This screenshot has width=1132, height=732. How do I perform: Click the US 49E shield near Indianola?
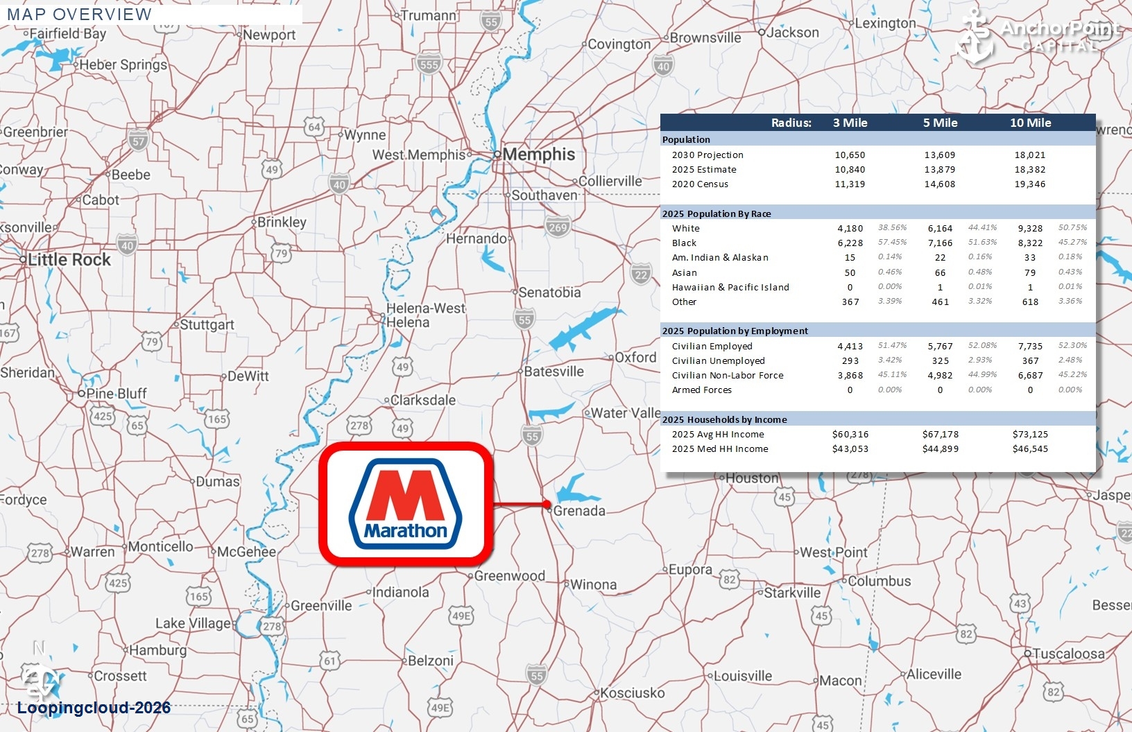click(461, 615)
